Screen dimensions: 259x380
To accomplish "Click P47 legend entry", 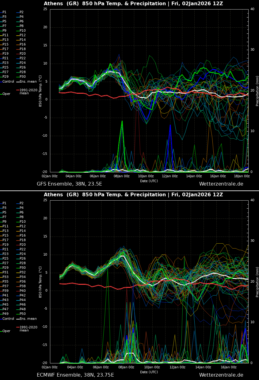I will (6, 309).
